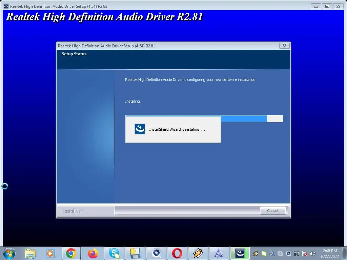Click the installation progress bar
The width and height of the screenshot is (347, 260).
coord(204,118)
